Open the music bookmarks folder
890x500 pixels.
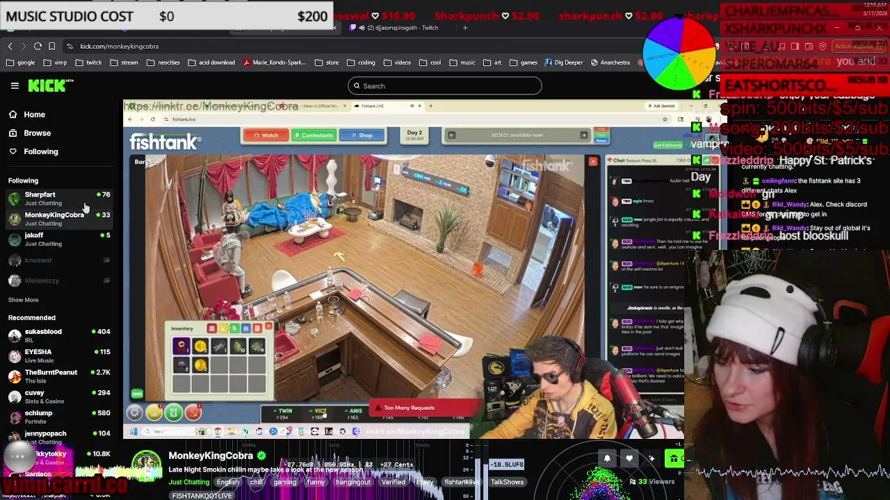(462, 62)
